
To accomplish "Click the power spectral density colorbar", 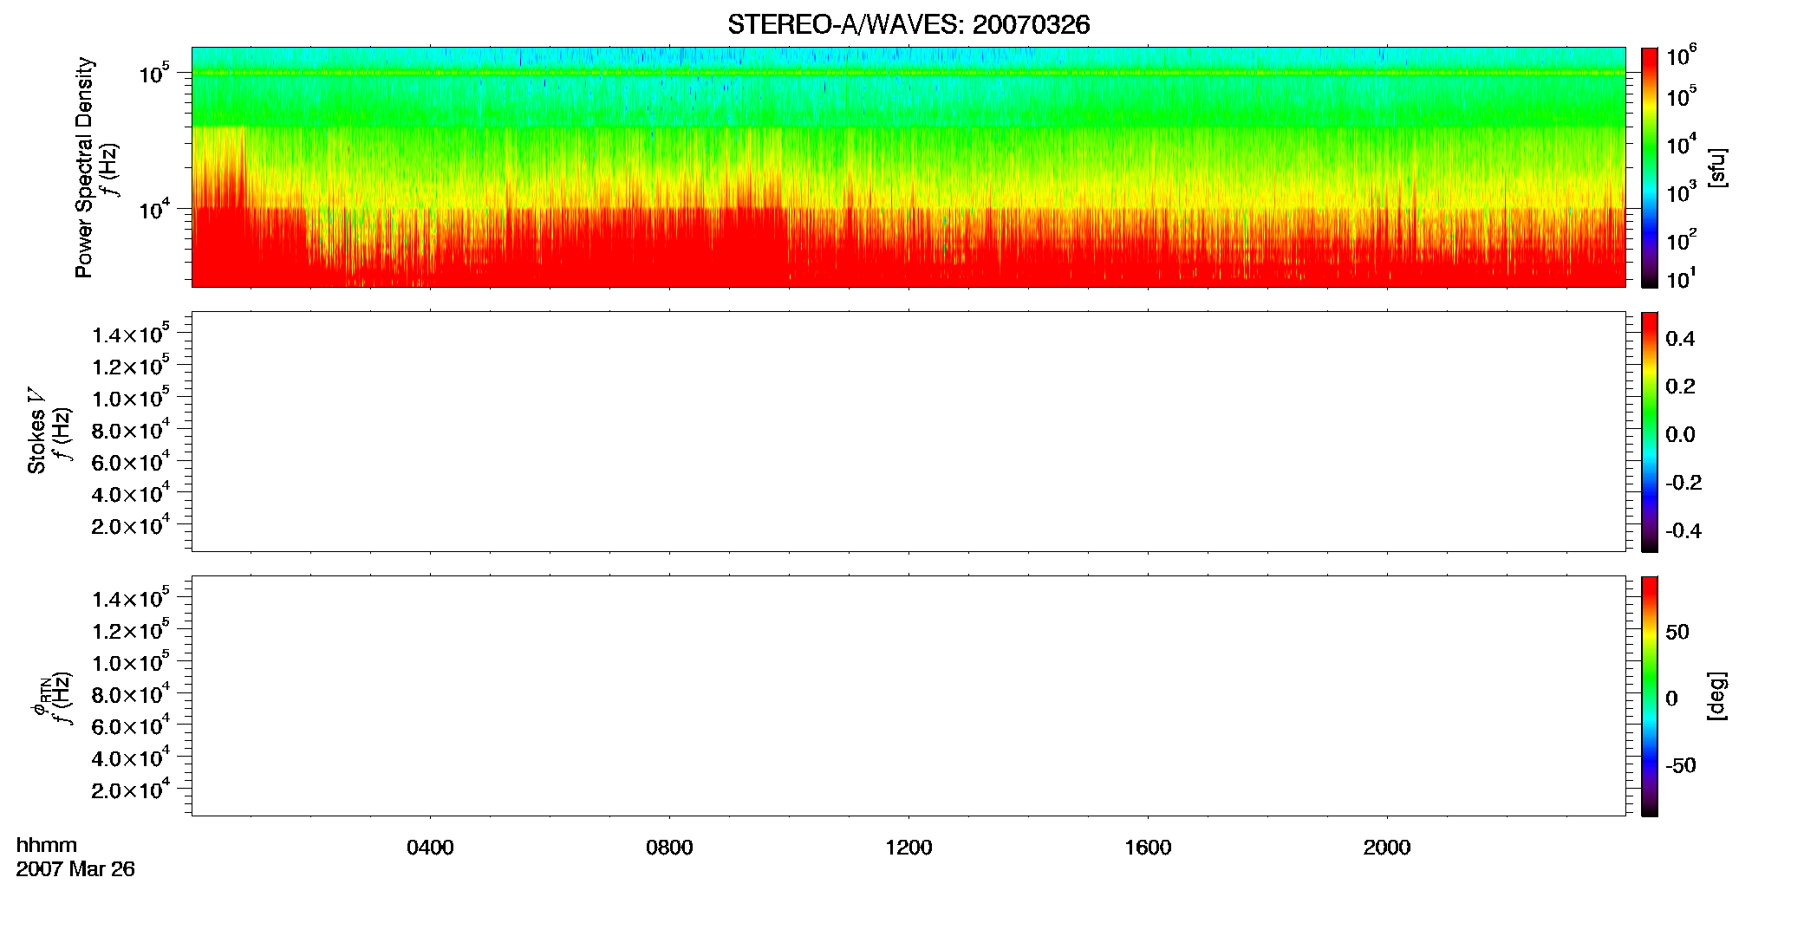I will coord(1650,167).
